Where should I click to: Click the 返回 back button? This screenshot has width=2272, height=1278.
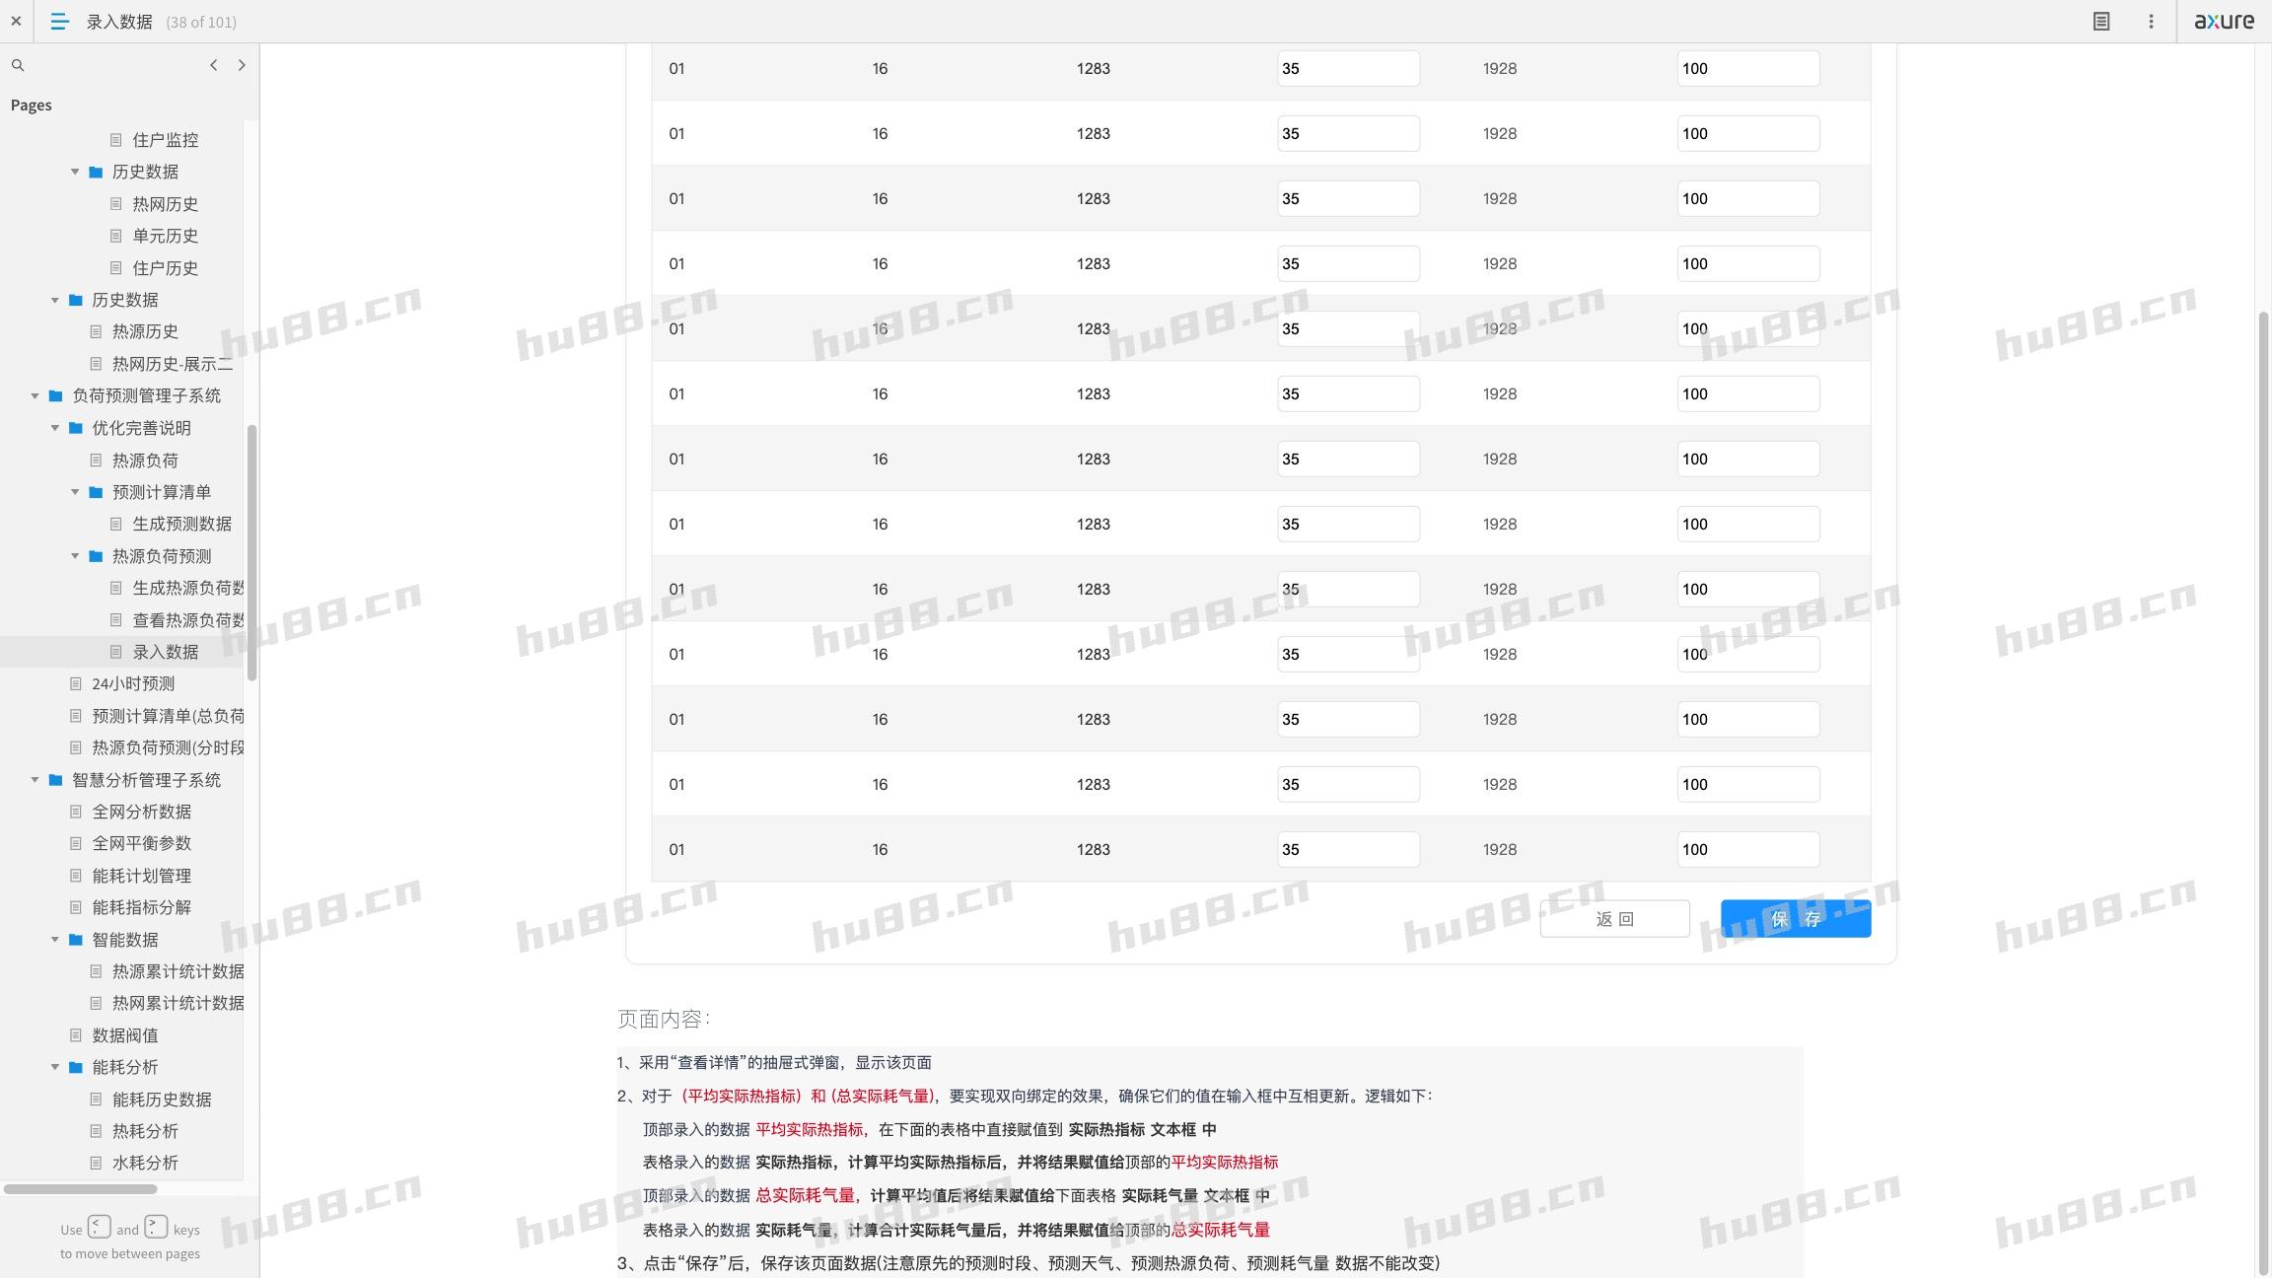click(x=1614, y=919)
